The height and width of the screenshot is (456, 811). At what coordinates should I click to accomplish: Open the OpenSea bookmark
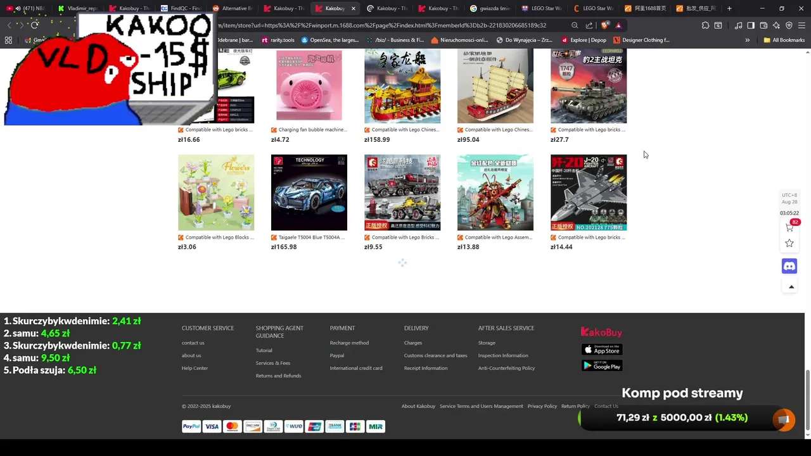click(x=330, y=40)
